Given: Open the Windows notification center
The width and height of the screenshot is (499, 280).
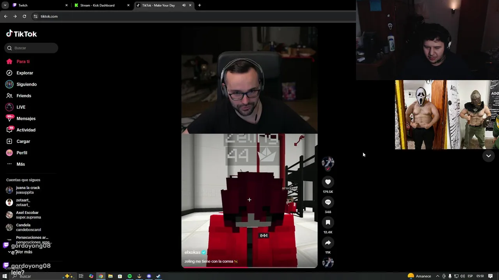Looking at the screenshot, I should [490, 276].
